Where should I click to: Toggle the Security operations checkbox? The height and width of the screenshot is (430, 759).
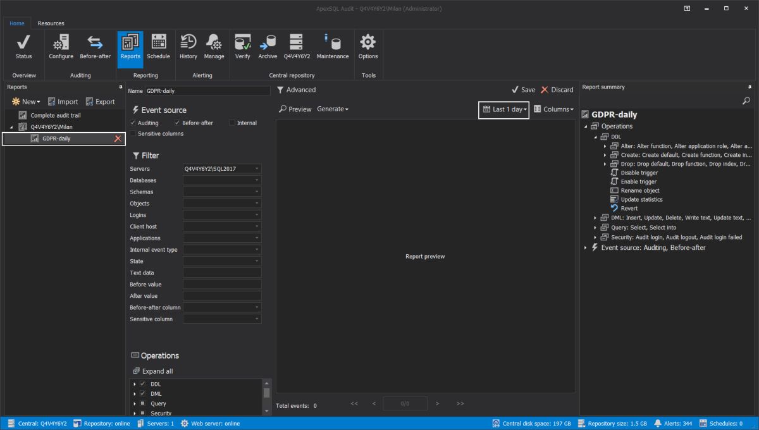click(x=143, y=413)
